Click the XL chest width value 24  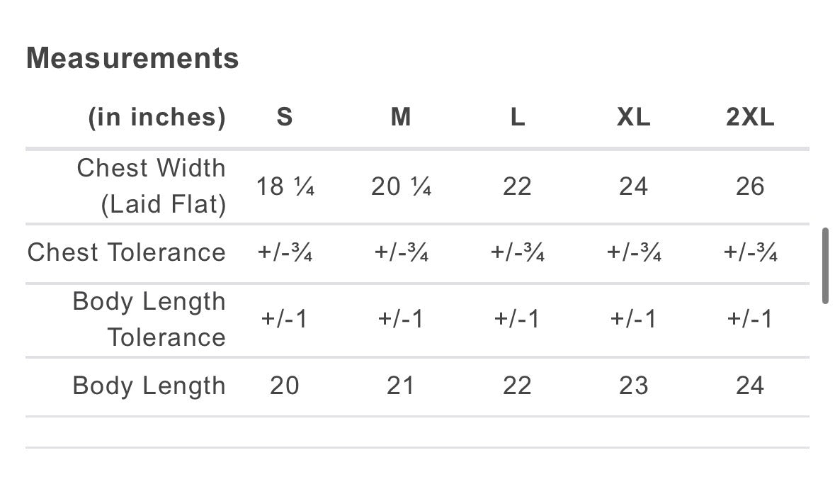[x=633, y=186]
